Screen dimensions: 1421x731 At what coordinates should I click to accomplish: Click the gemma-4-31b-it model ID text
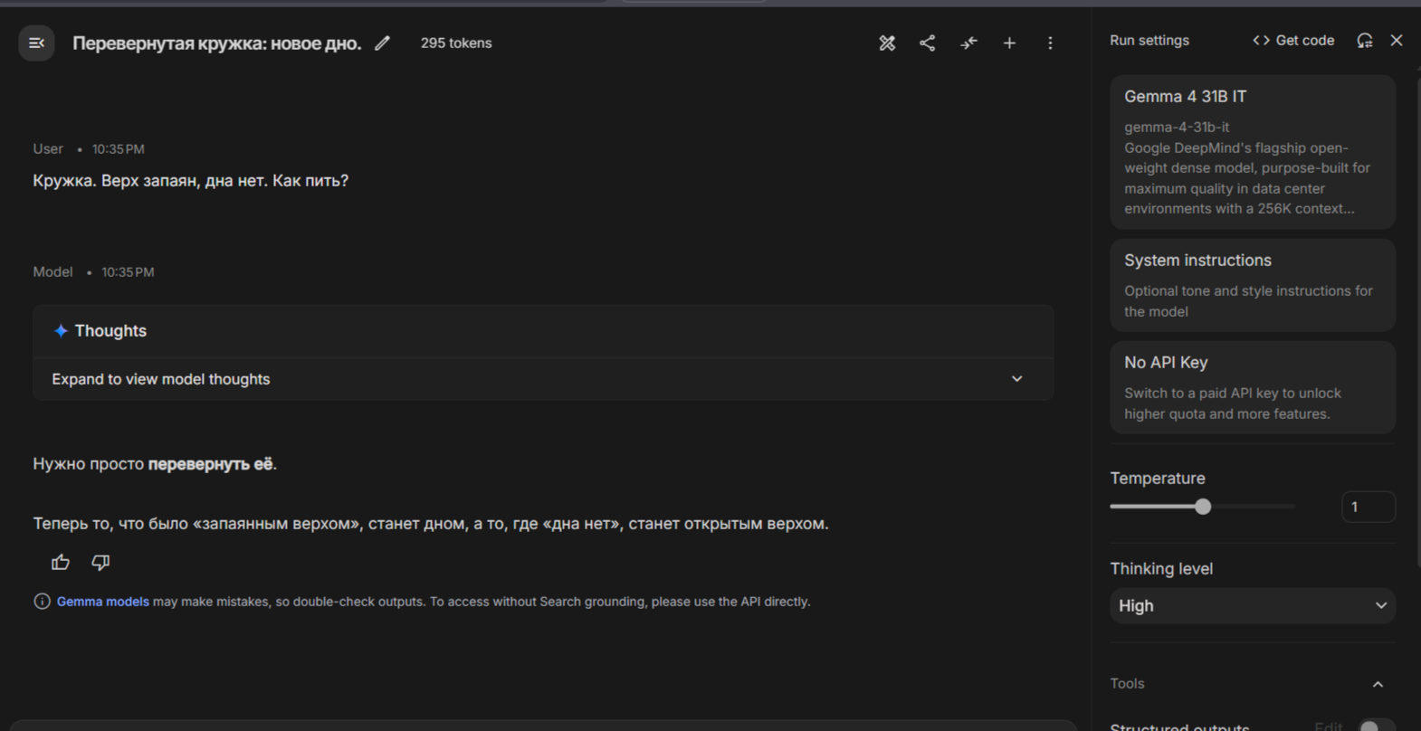1177,128
